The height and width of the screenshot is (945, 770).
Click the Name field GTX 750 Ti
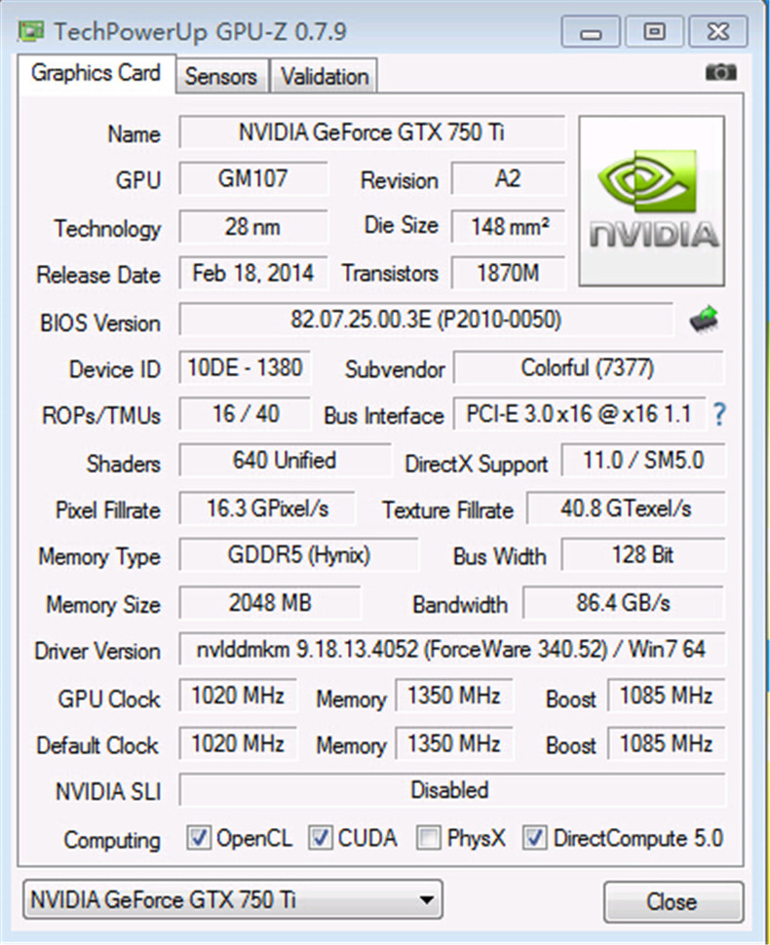coord(372,132)
